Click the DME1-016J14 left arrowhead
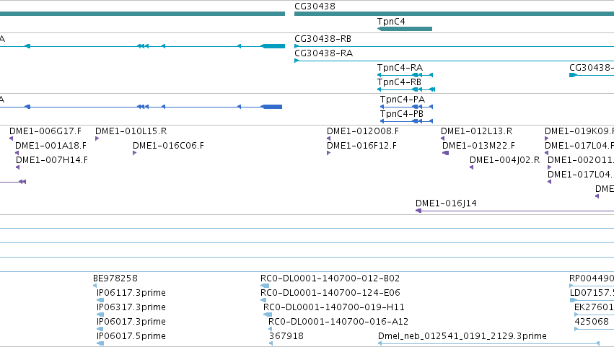This screenshot has height=347, width=614. tap(418, 211)
